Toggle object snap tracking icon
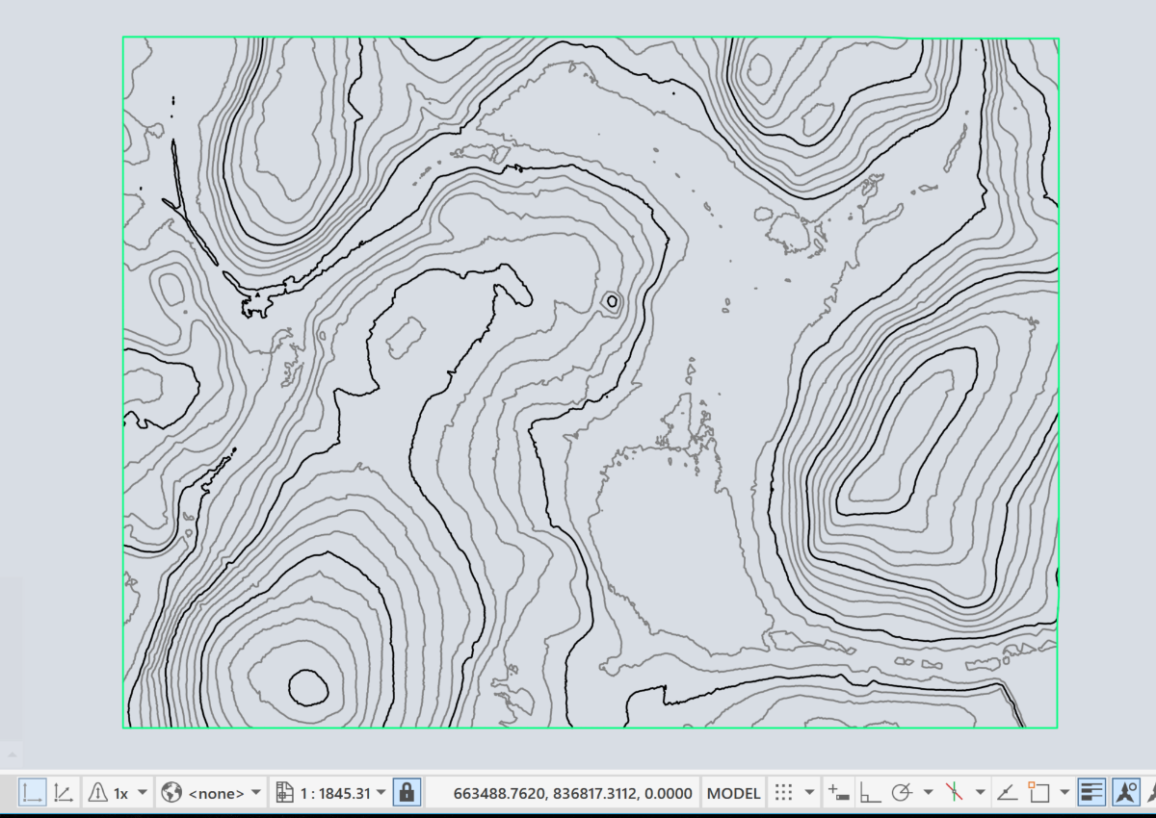The width and height of the screenshot is (1156, 818). pyautogui.click(x=1006, y=793)
